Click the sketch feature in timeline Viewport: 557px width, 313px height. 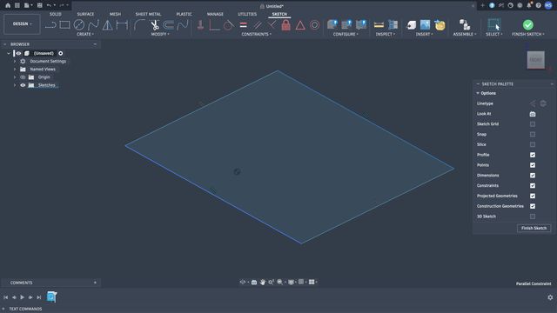point(51,296)
